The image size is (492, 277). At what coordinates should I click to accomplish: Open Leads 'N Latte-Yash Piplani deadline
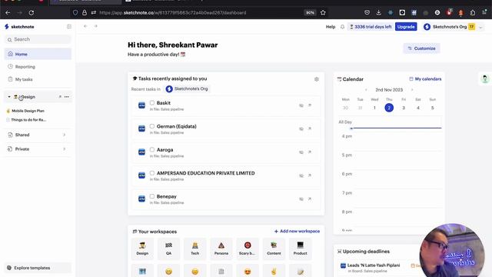click(x=374, y=265)
